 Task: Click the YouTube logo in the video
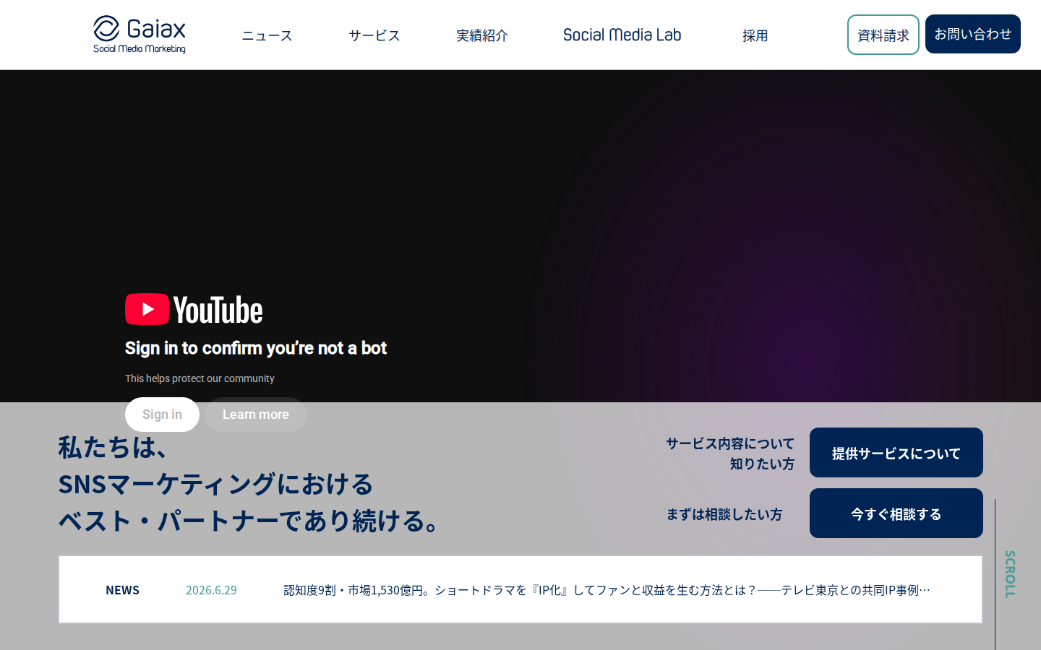[194, 310]
